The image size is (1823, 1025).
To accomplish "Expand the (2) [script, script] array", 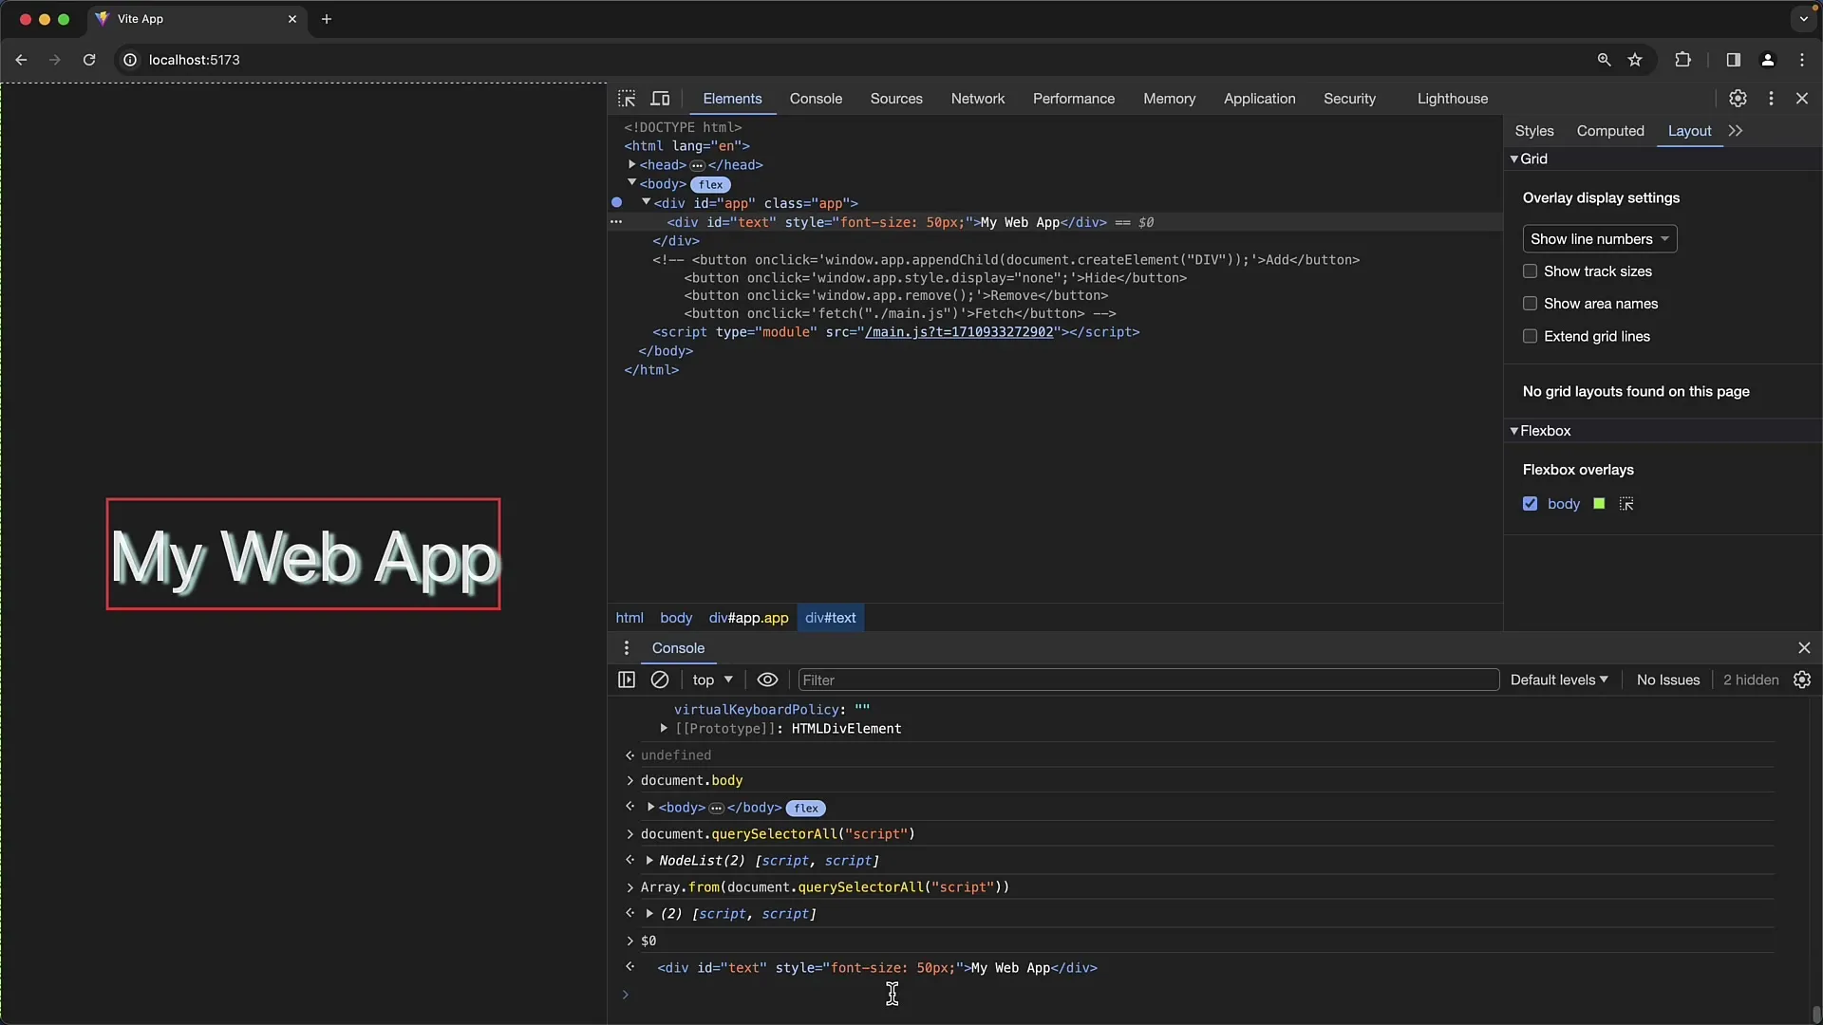I will pos(649,914).
